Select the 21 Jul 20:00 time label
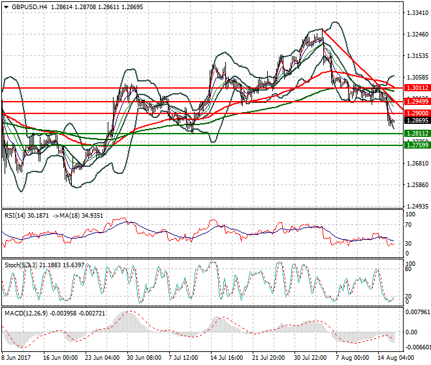This screenshot has height=365, width=431. click(268, 358)
